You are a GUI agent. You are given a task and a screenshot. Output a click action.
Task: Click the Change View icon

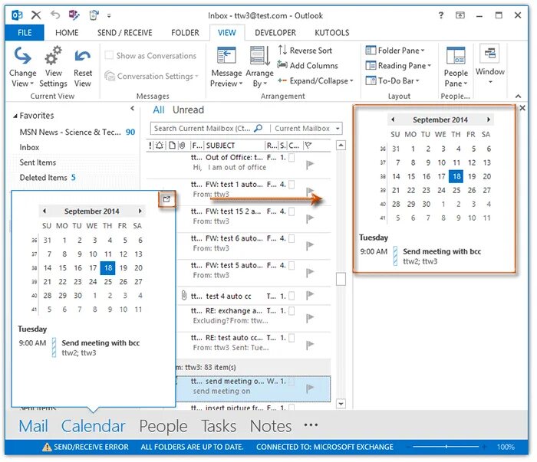point(22,56)
